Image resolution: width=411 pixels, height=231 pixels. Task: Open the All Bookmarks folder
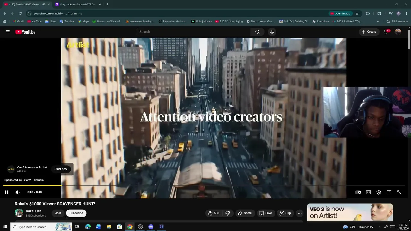click(397, 21)
